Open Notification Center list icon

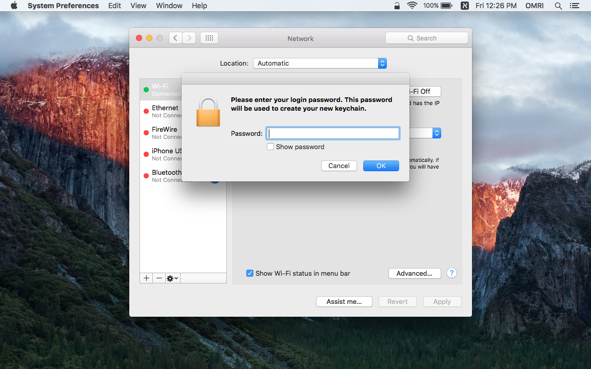click(574, 6)
